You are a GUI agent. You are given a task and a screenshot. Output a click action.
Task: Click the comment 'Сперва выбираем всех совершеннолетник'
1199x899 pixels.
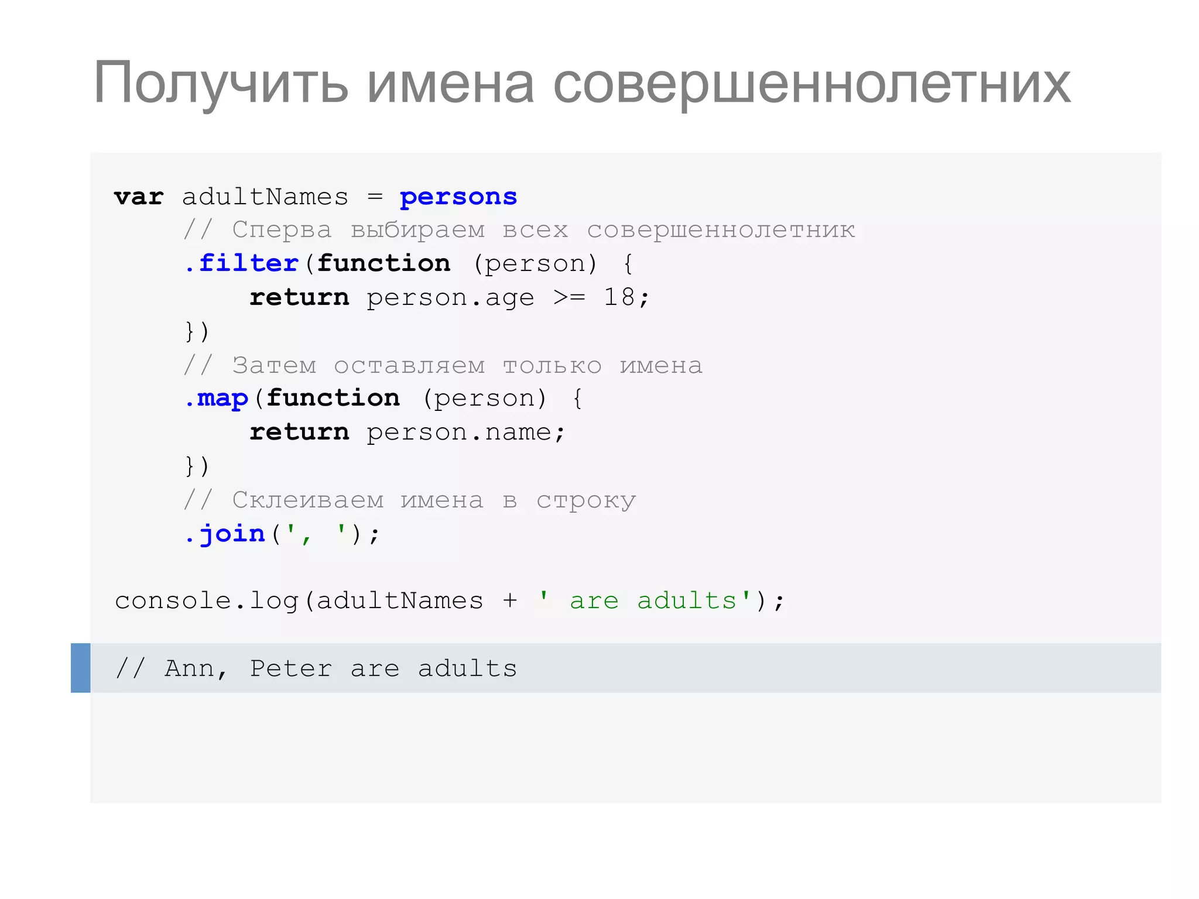coord(519,230)
